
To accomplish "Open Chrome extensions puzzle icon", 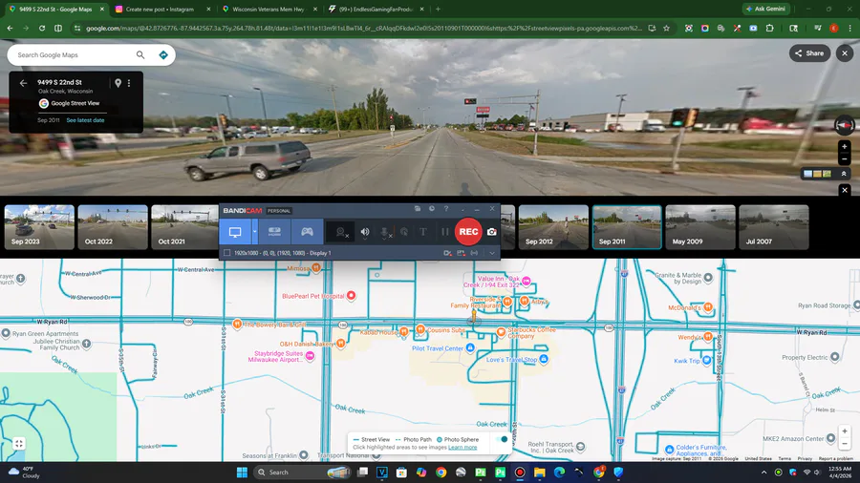I will (769, 28).
